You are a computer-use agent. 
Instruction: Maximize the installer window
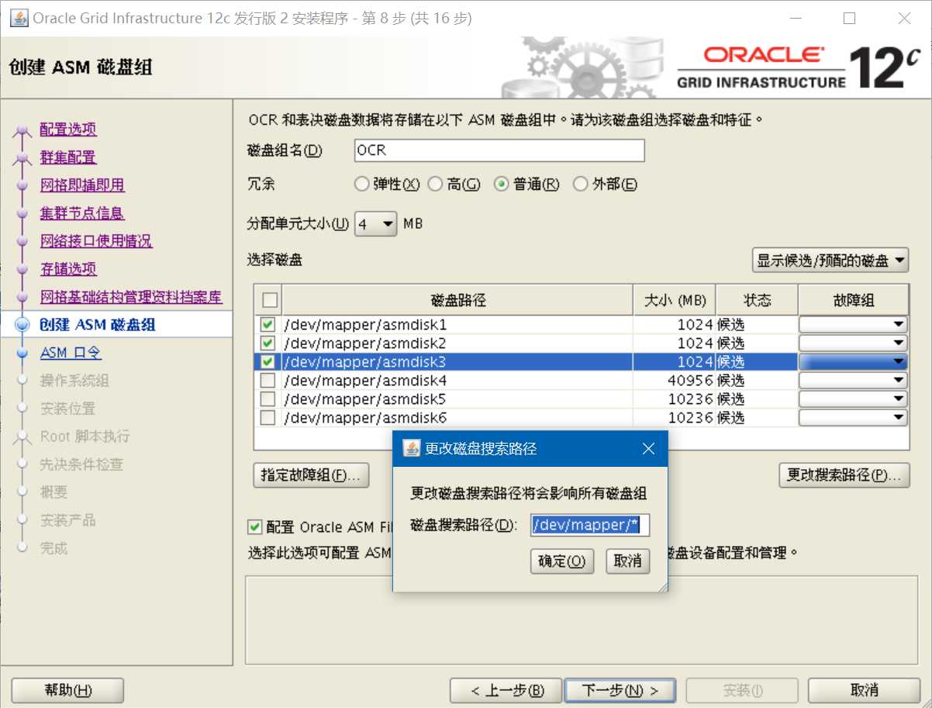coord(849,18)
